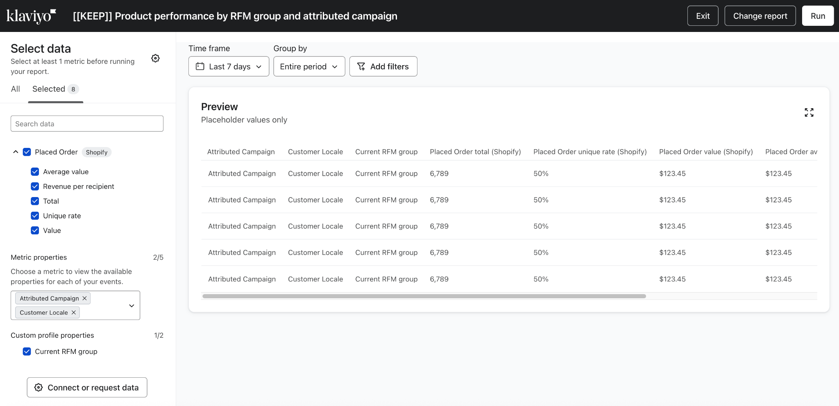Collapse the Placed Order metric group
This screenshot has width=839, height=406.
pyautogui.click(x=16, y=152)
